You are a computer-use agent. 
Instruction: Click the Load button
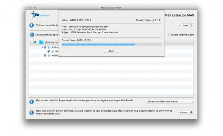click(187, 25)
